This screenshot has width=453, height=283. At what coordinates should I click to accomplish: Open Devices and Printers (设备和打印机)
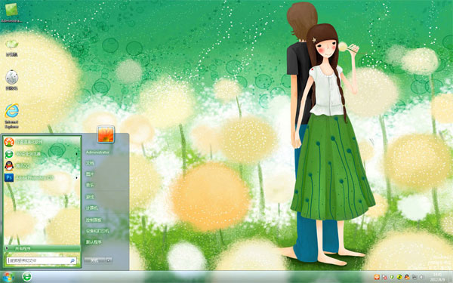pyautogui.click(x=97, y=231)
